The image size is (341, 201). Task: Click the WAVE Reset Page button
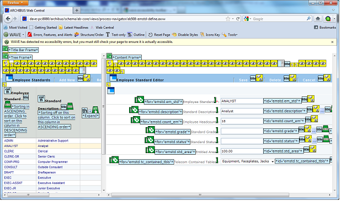pos(159,35)
